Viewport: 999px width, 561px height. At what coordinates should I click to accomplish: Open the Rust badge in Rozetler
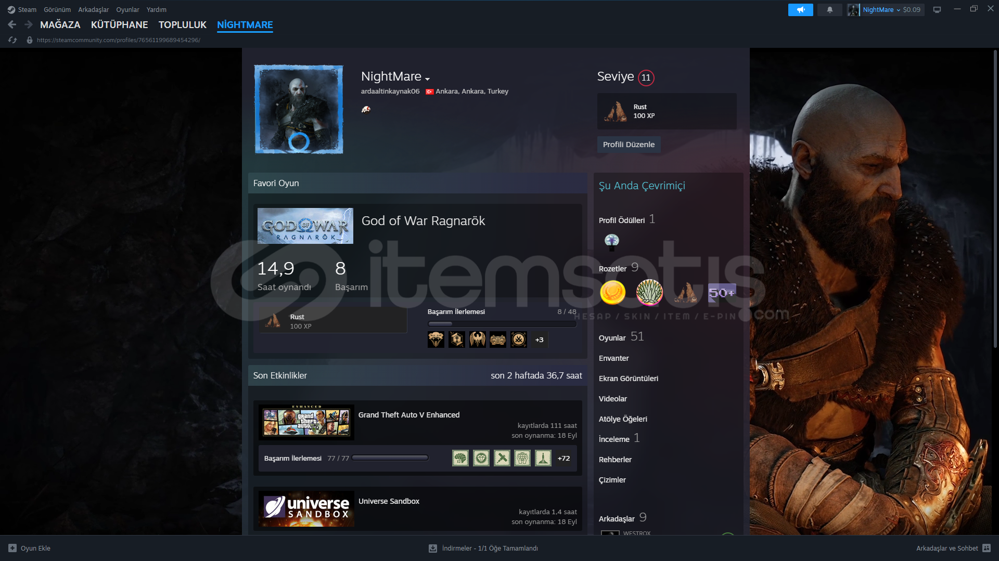click(x=686, y=293)
